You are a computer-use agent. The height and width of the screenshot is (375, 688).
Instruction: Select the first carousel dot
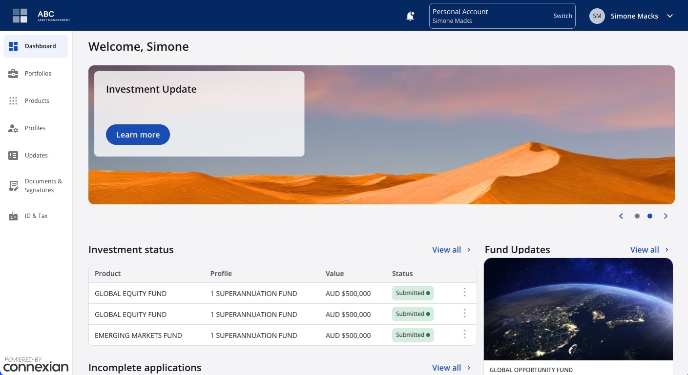[x=637, y=216]
